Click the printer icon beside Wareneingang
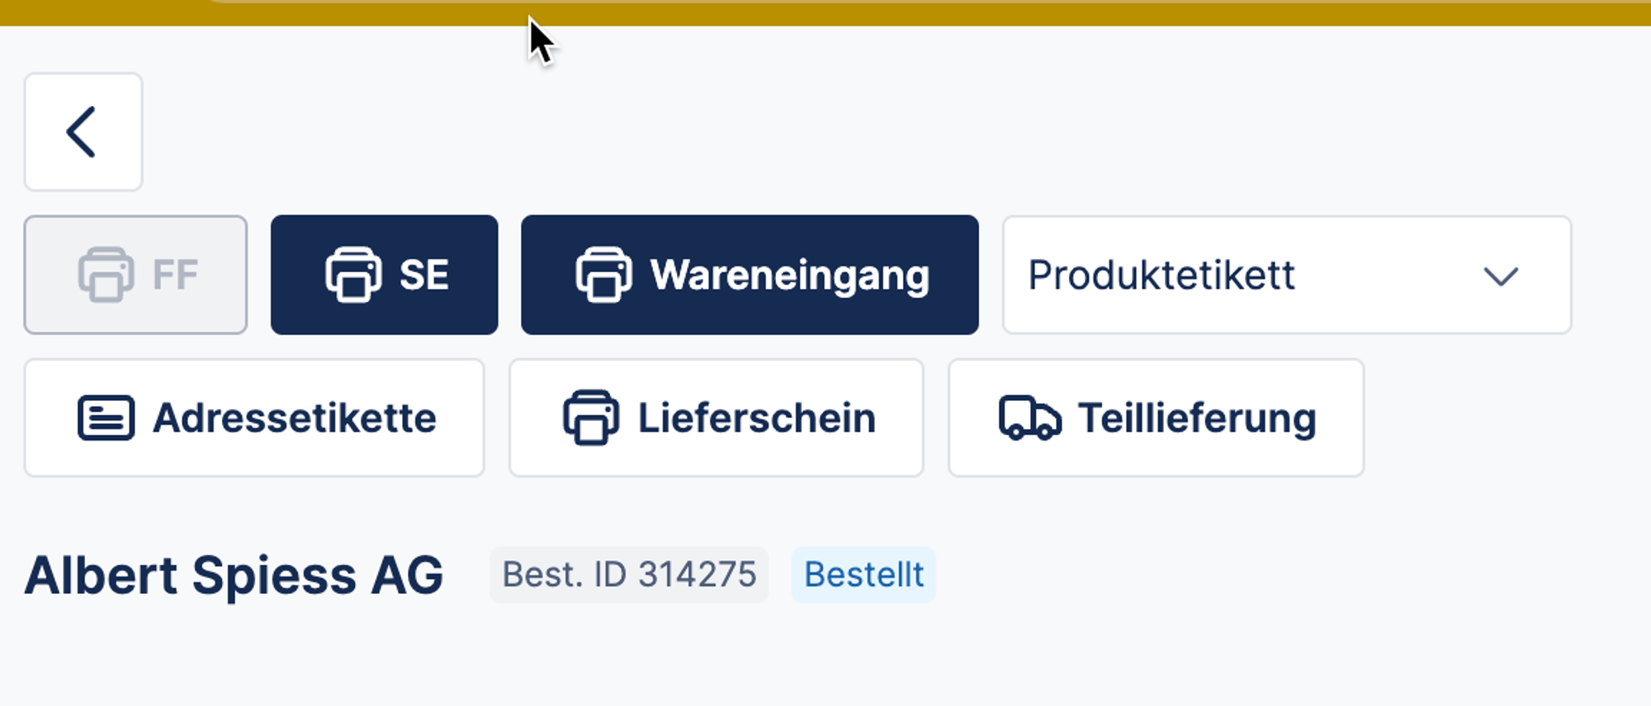This screenshot has width=1651, height=706. pos(603,275)
